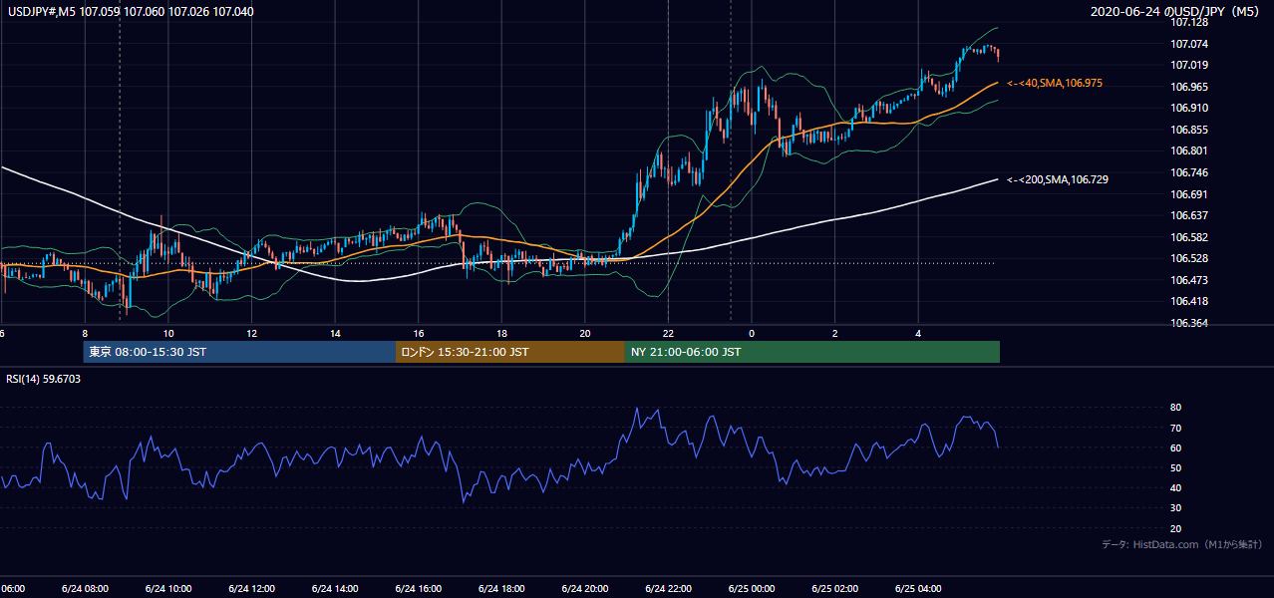The width and height of the screenshot is (1274, 598).
Task: Click the RSI scale 30 level label
Action: point(1176,508)
